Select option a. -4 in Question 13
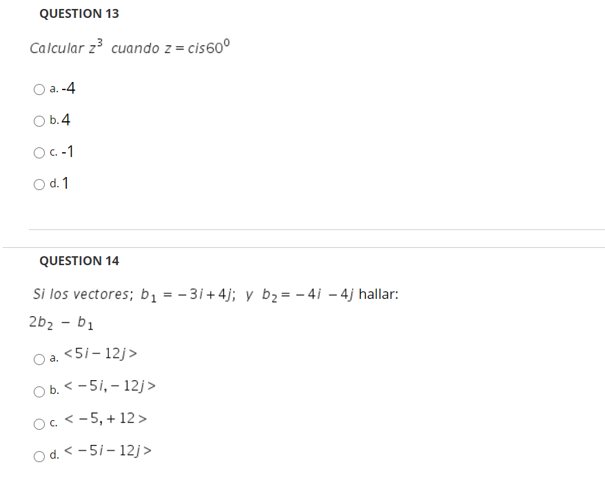This screenshot has height=489, width=605. coord(39,88)
